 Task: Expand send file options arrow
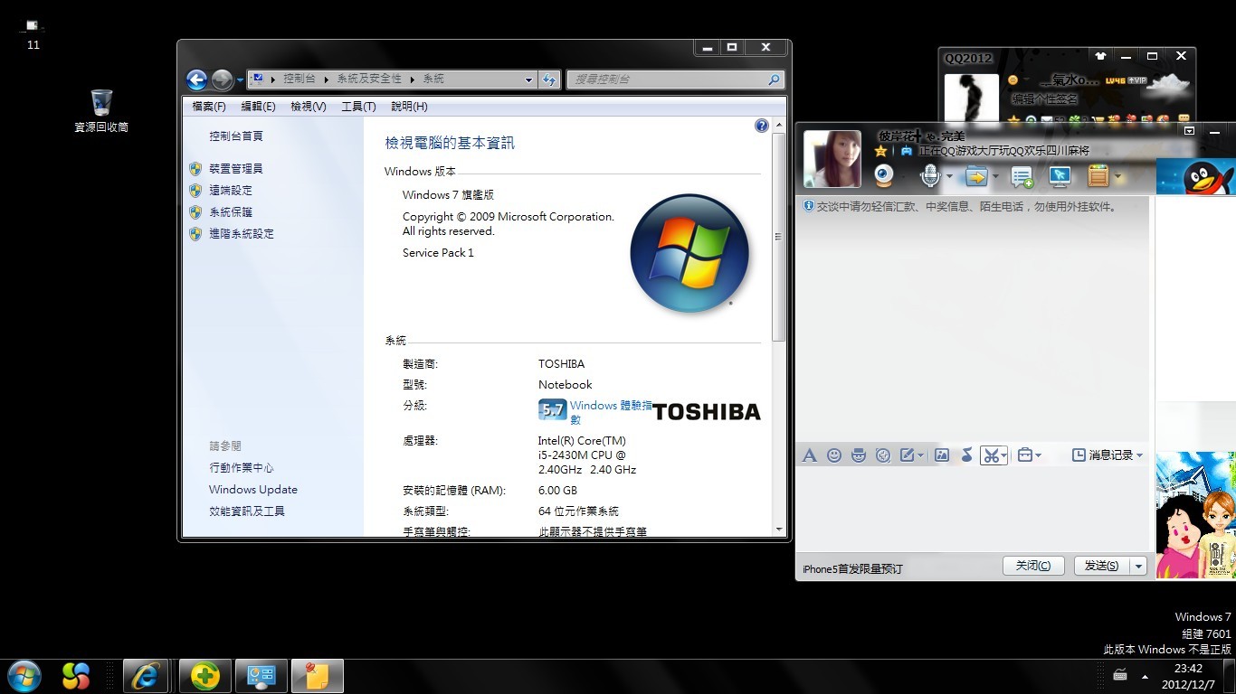995,176
